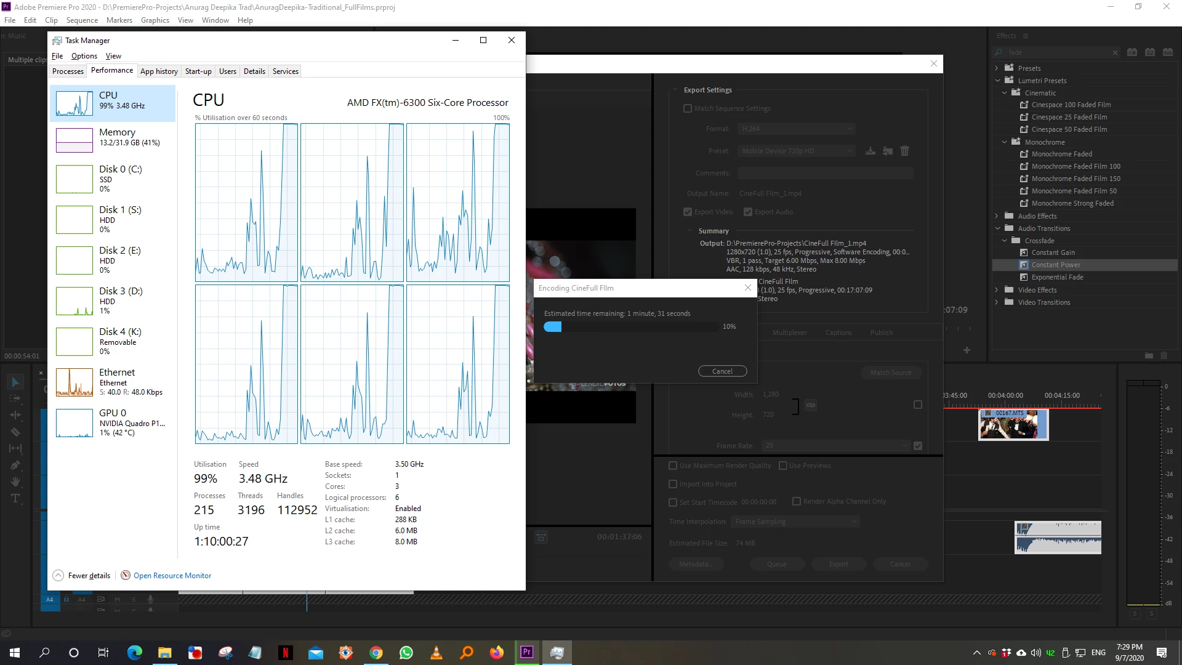Click the Save Preset icon
1182x665 pixels.
(x=870, y=151)
